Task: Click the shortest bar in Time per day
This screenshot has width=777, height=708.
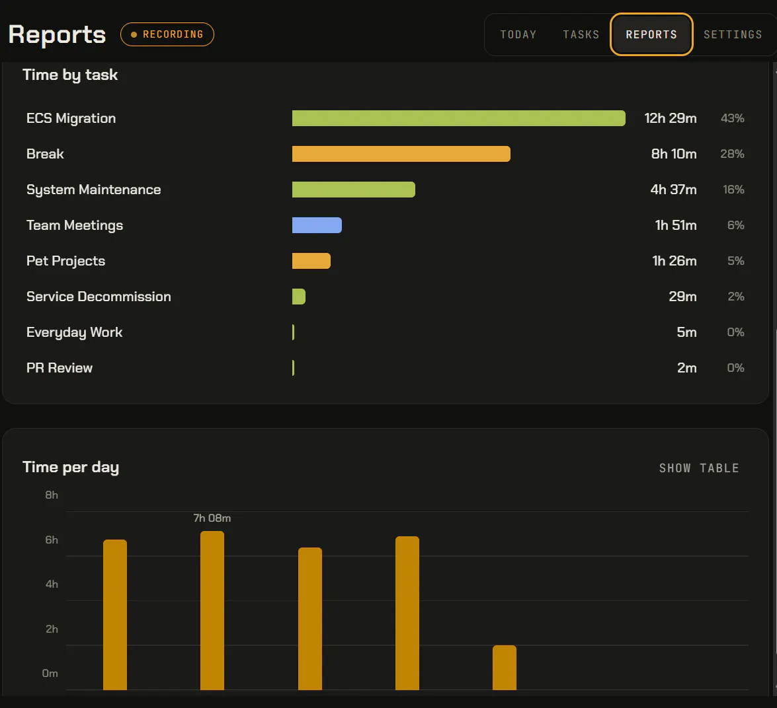Action: (505, 668)
